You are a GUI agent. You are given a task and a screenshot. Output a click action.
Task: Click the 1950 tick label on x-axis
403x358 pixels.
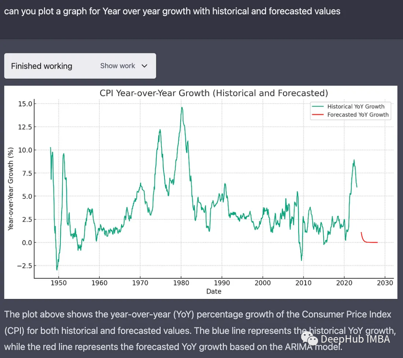[59, 283]
